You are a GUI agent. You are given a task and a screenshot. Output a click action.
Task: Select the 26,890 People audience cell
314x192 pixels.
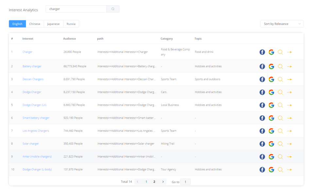point(72,52)
